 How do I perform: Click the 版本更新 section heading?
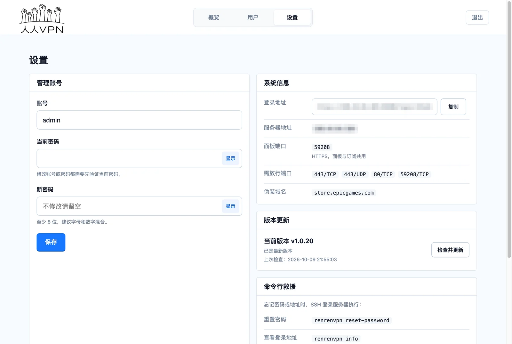276,220
